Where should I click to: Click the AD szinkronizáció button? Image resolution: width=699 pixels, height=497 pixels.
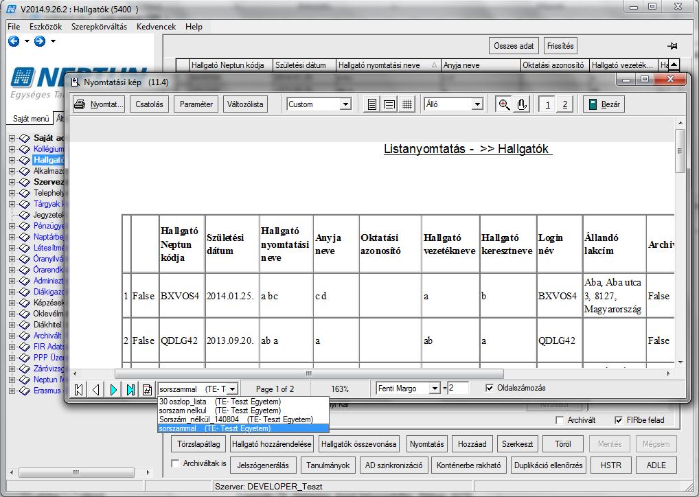[393, 465]
